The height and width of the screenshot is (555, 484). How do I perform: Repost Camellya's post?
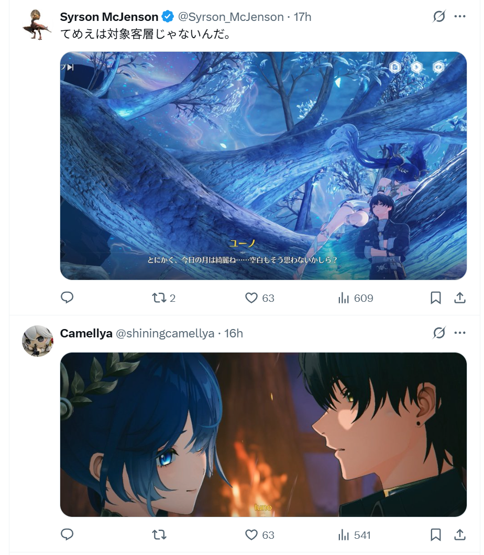[159, 535]
